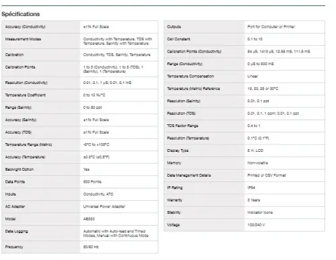This screenshot has width=336, height=260.
Task: Select the "Accuracy (Conductivity)" row label
Action: 26,27
